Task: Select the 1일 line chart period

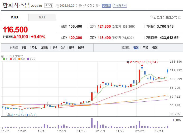Action: pos(24,48)
